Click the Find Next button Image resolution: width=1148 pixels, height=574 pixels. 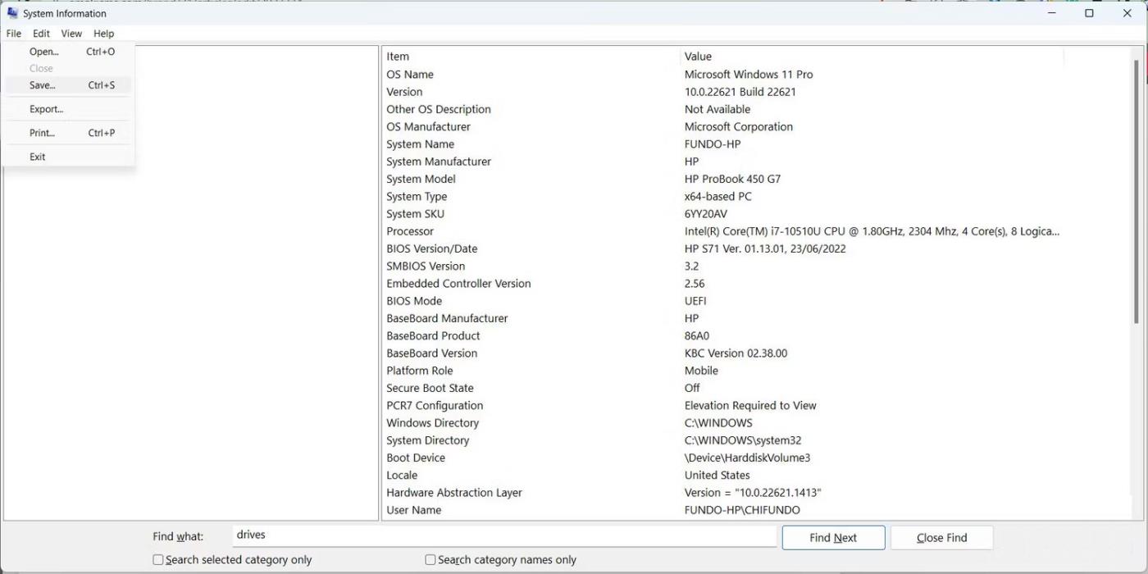tap(833, 538)
